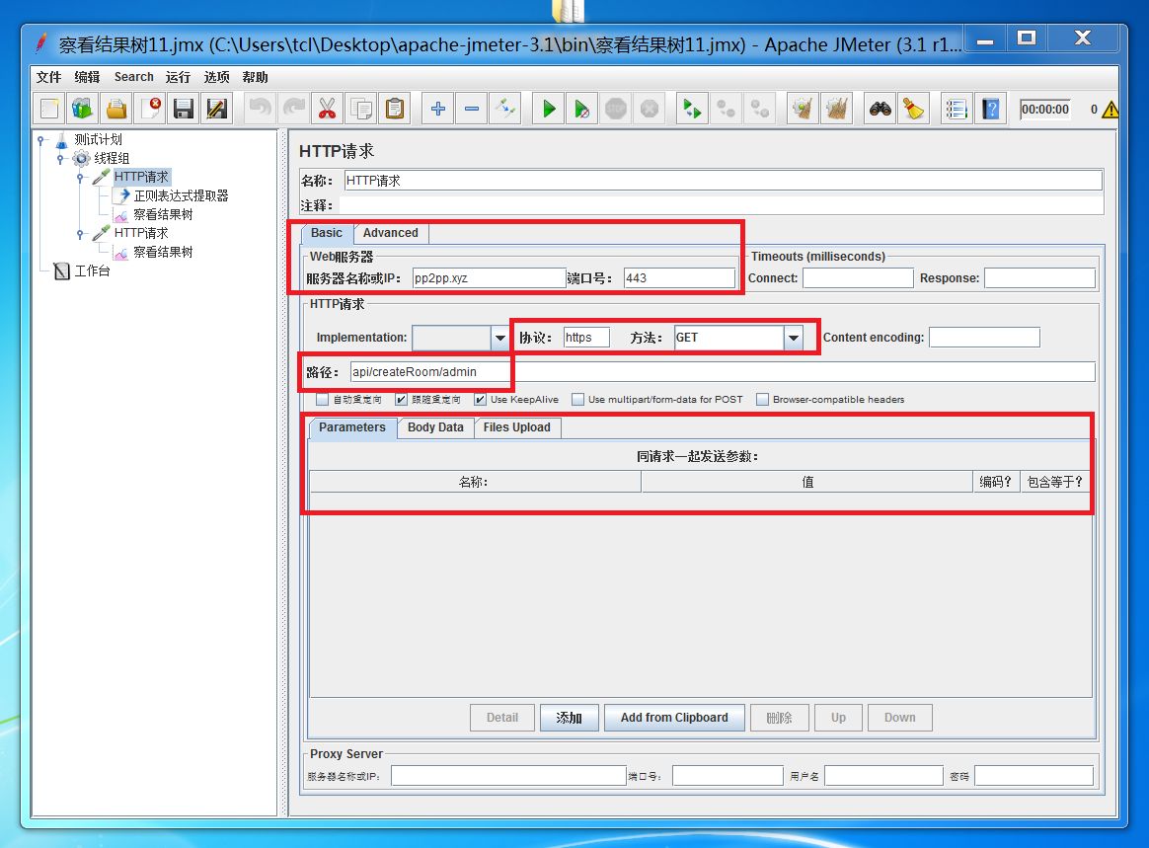Viewport: 1149px width, 848px height.
Task: Select 正则表达式提取器 in the tree
Action: (181, 195)
